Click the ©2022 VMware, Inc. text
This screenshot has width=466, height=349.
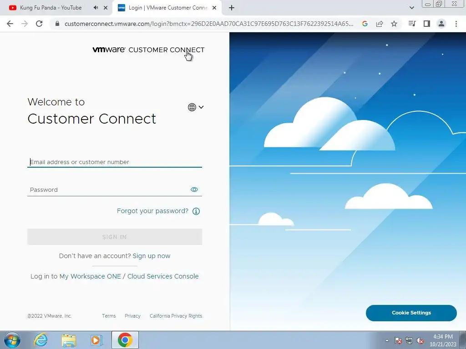pos(50,316)
